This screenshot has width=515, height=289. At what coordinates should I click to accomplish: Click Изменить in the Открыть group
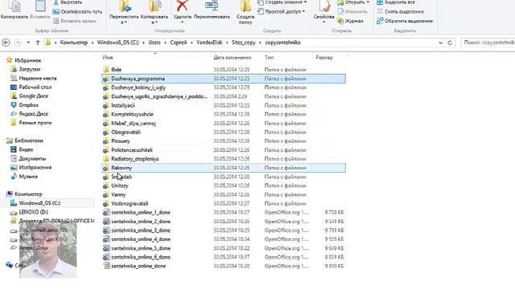tap(352, 11)
